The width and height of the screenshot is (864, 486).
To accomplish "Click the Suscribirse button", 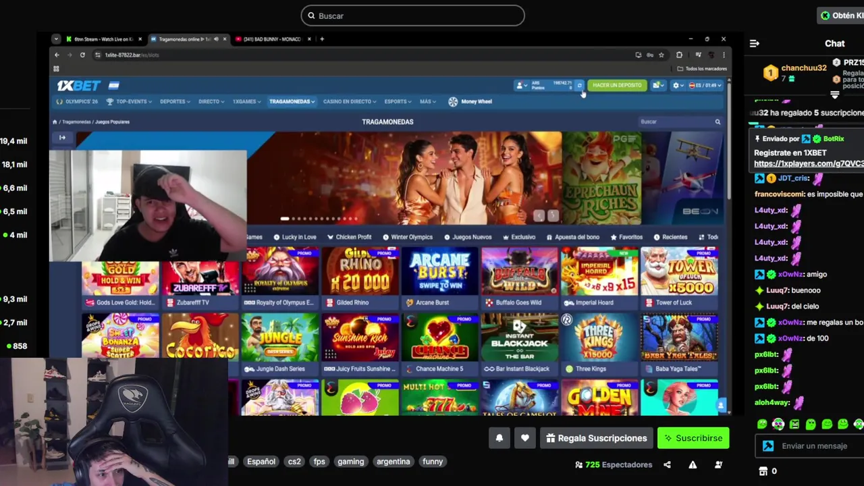I will (693, 438).
